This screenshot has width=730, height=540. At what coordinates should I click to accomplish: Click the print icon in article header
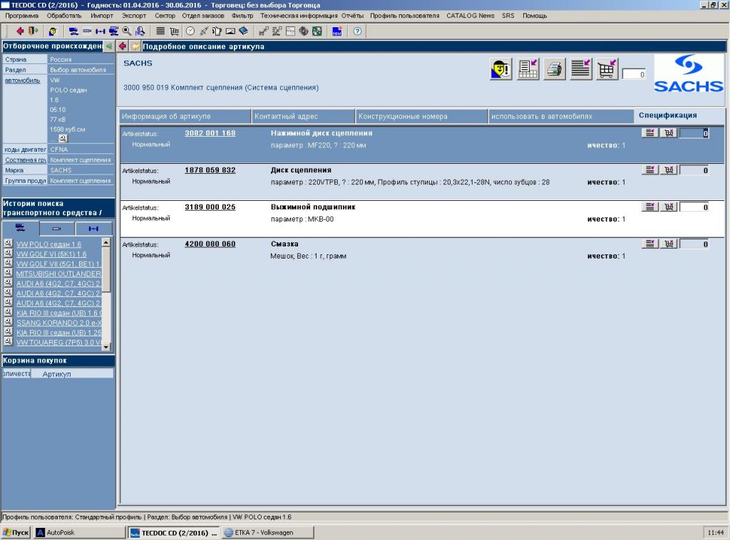[x=555, y=69]
